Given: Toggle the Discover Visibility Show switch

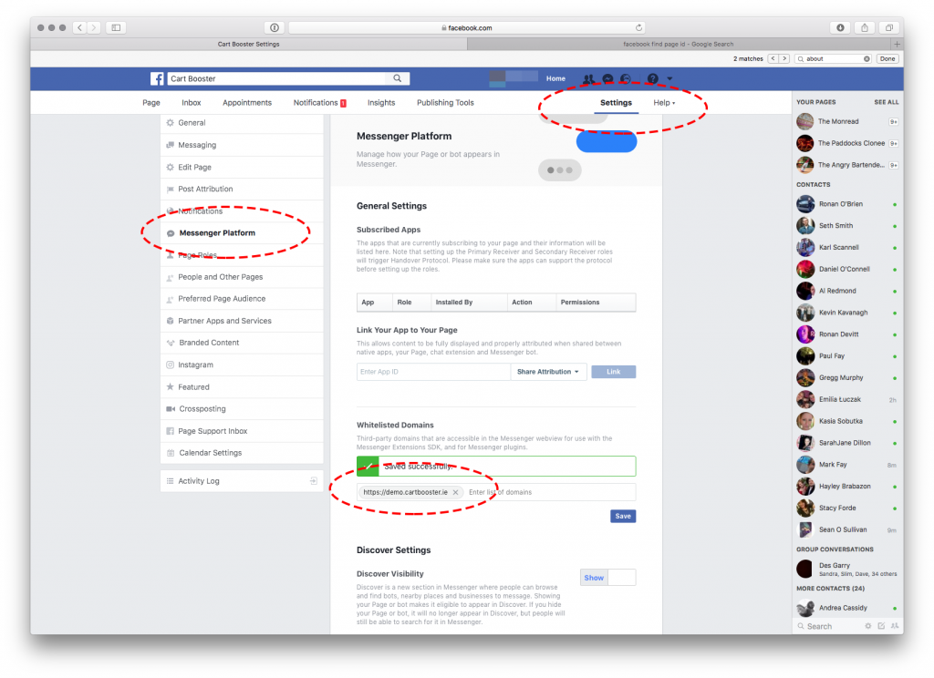Looking at the screenshot, I should [607, 578].
